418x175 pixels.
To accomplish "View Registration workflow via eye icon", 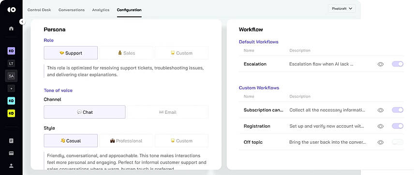I will coord(380,126).
